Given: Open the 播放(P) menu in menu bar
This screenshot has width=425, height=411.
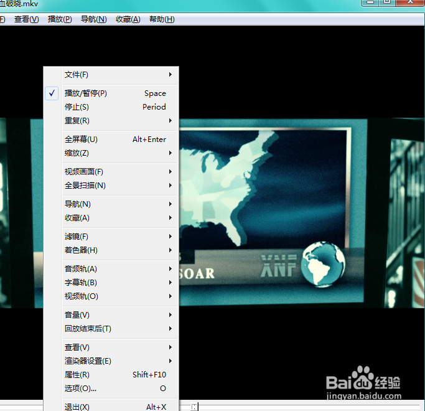Looking at the screenshot, I should (60, 19).
